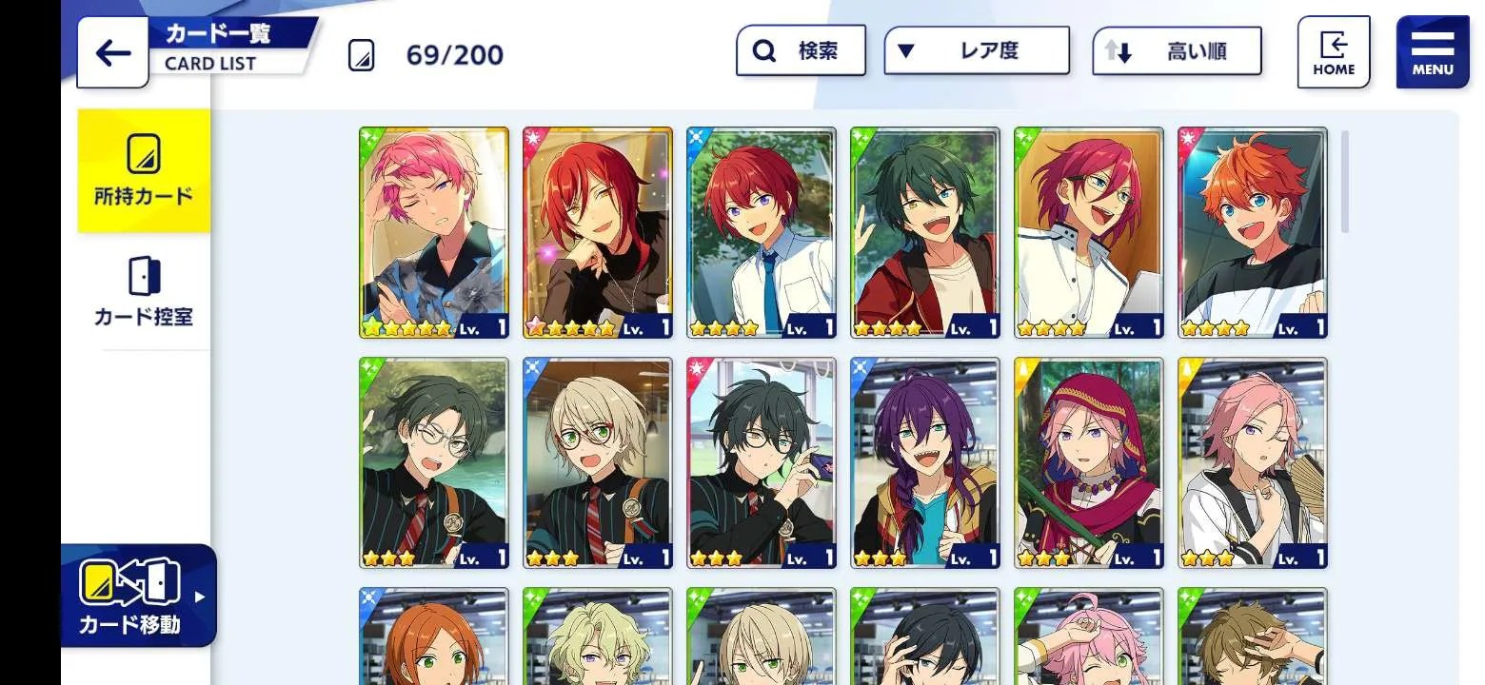This screenshot has height=685, width=1485.
Task: Click the card list scrollbar
Action: click(x=1345, y=181)
